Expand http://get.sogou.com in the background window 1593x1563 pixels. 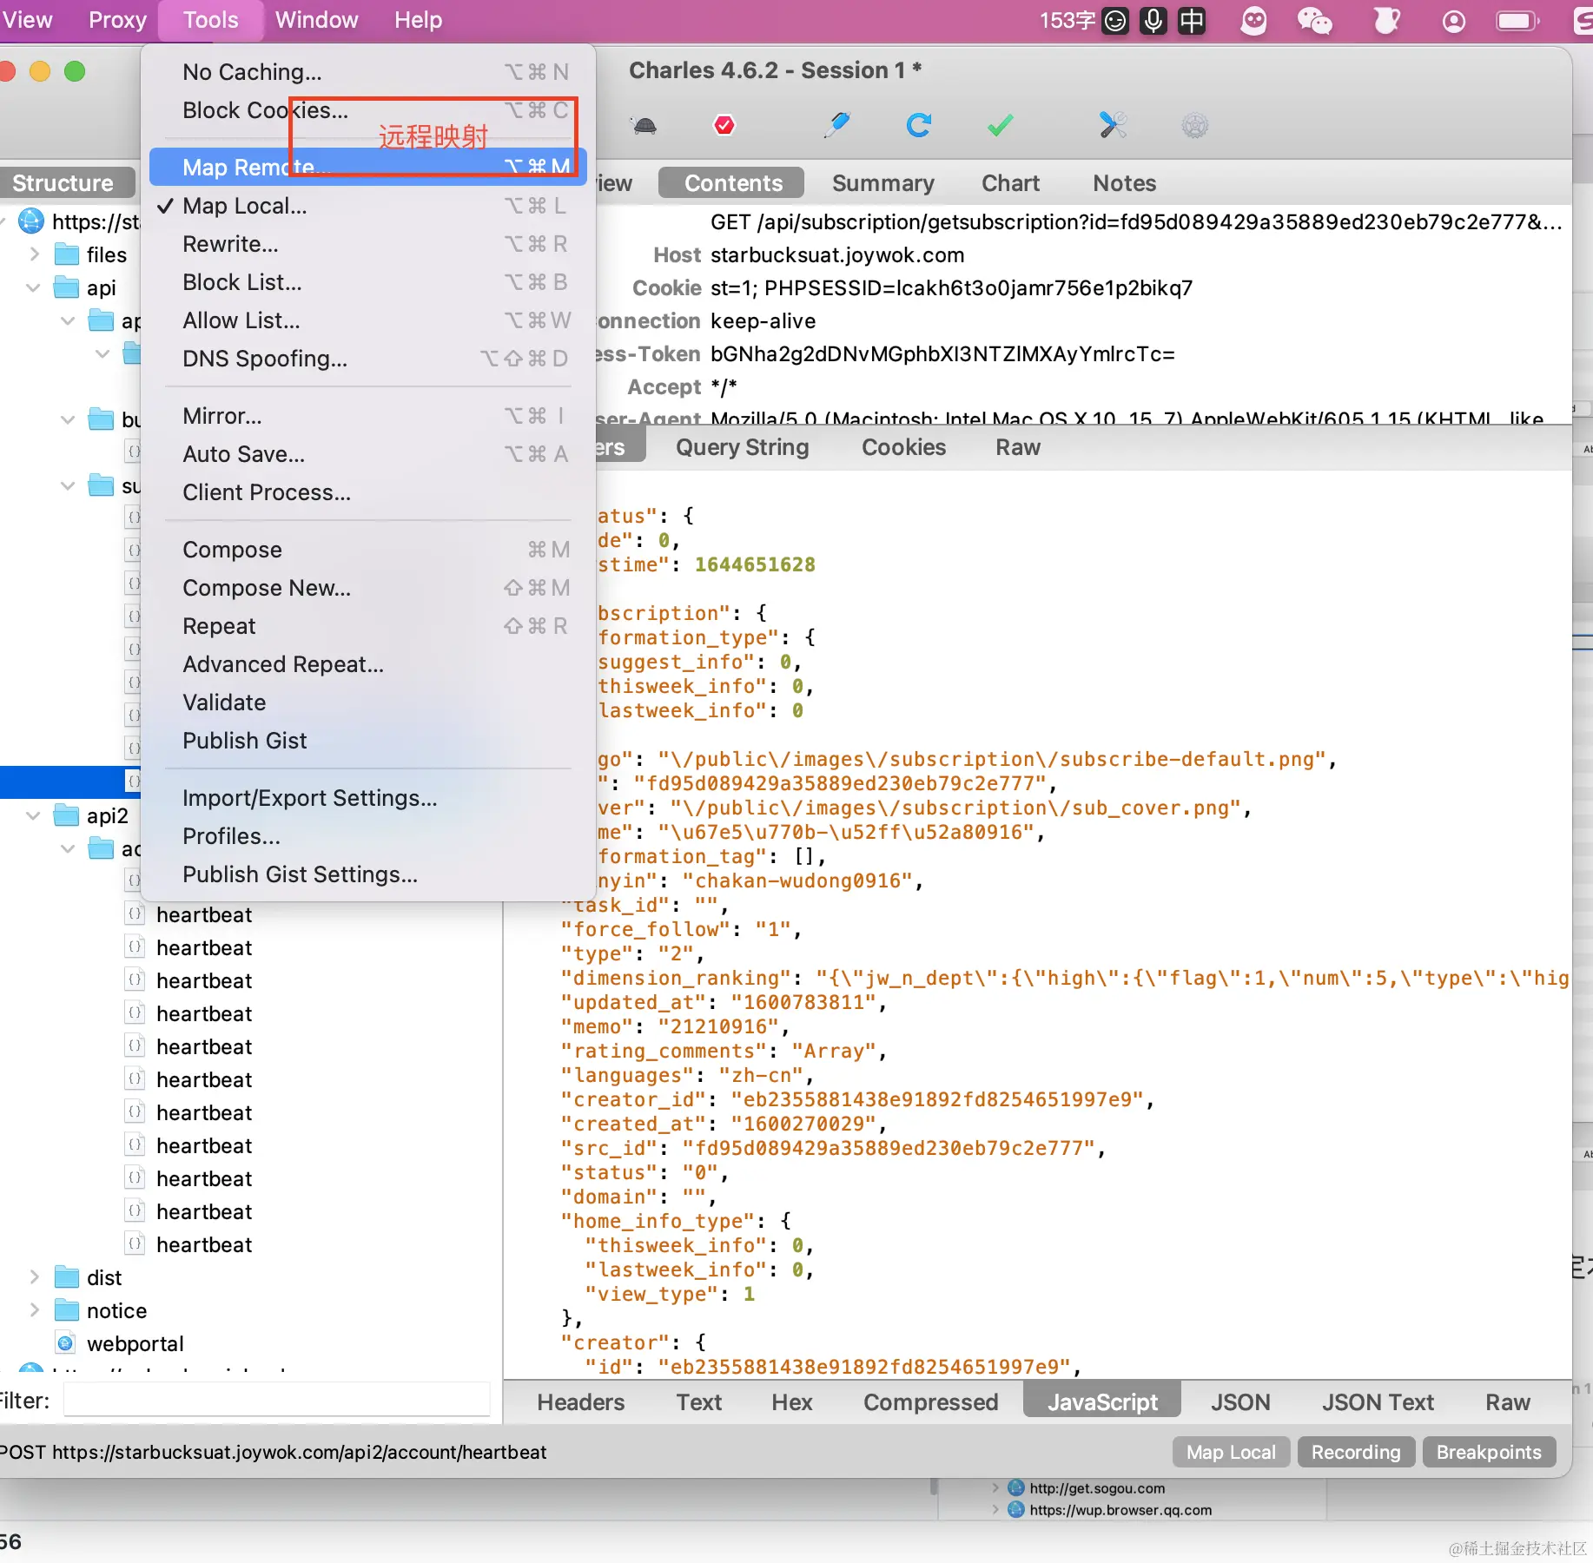click(995, 1487)
